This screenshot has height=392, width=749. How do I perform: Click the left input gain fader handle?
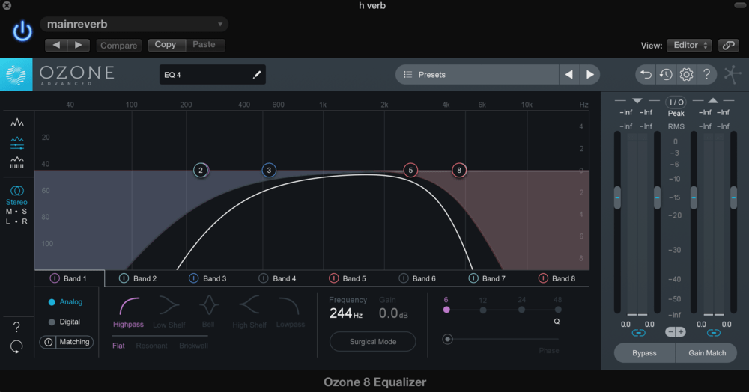(x=617, y=197)
